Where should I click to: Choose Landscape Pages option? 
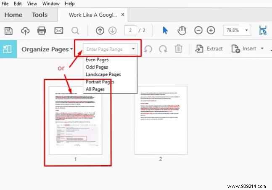[103, 75]
